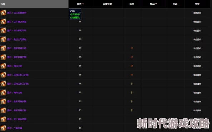
Task: Click the Alliance shield icon in the 梅林法袍 row
Action: click(x=132, y=93)
